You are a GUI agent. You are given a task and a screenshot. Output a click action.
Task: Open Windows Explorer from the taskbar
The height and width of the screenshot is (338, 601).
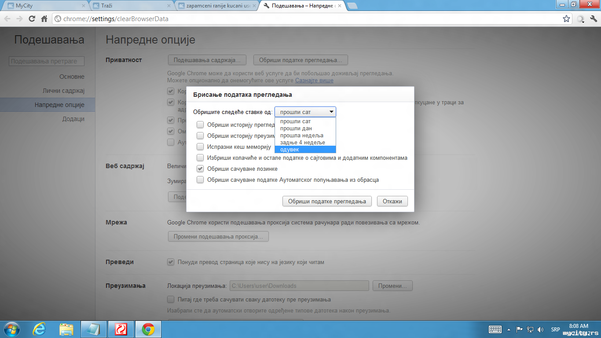click(x=66, y=329)
